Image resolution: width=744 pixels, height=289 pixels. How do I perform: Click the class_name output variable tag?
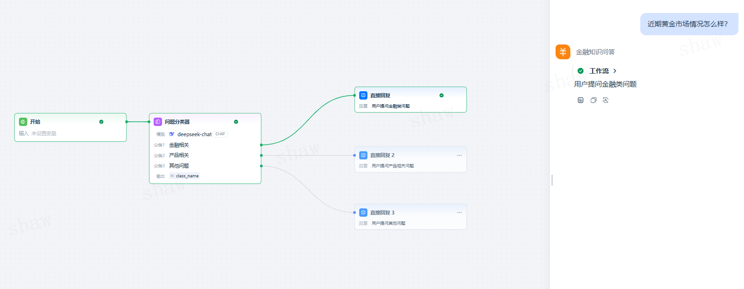[185, 176]
